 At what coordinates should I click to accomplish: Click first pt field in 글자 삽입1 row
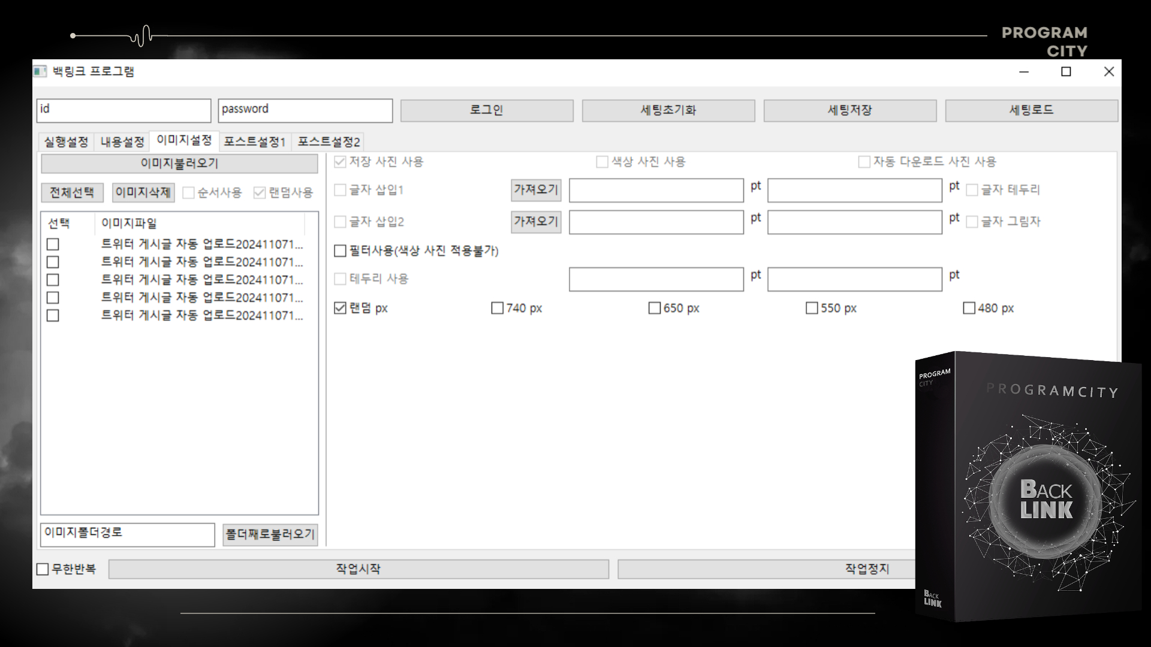click(x=656, y=191)
